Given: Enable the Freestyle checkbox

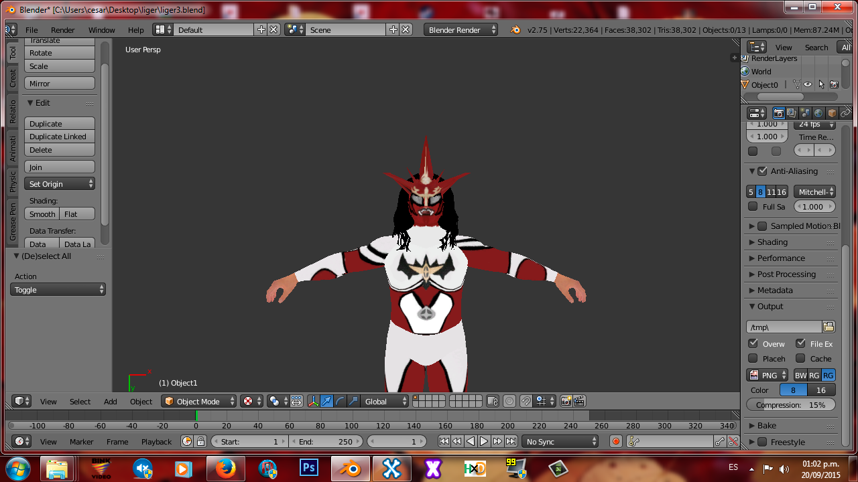Looking at the screenshot, I should pyautogui.click(x=762, y=442).
